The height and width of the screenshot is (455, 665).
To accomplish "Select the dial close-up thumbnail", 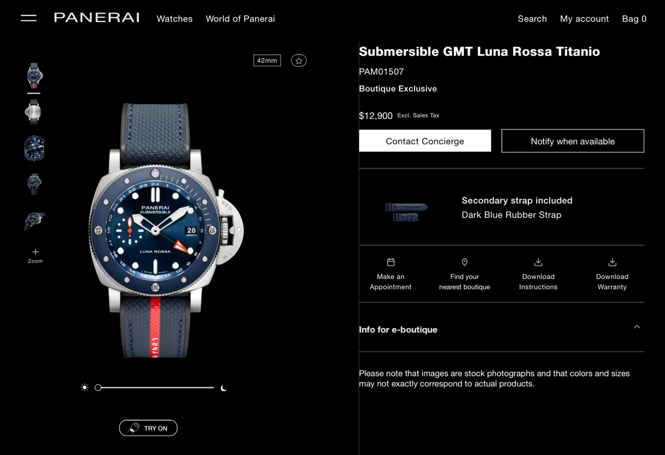I will click(34, 148).
